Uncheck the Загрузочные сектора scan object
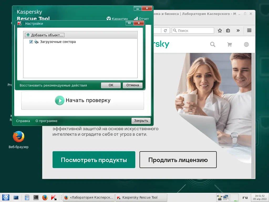 (x=31, y=42)
